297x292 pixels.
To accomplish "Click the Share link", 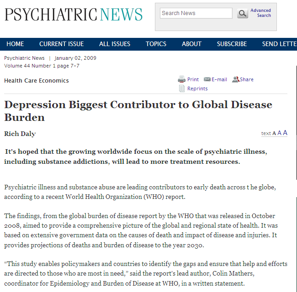I will click(x=247, y=79).
